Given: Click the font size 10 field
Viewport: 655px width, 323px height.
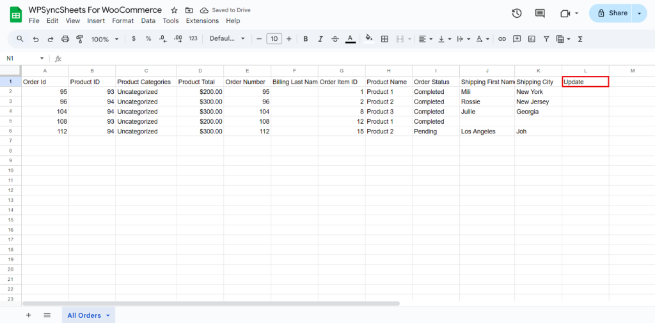Looking at the screenshot, I should [x=274, y=39].
